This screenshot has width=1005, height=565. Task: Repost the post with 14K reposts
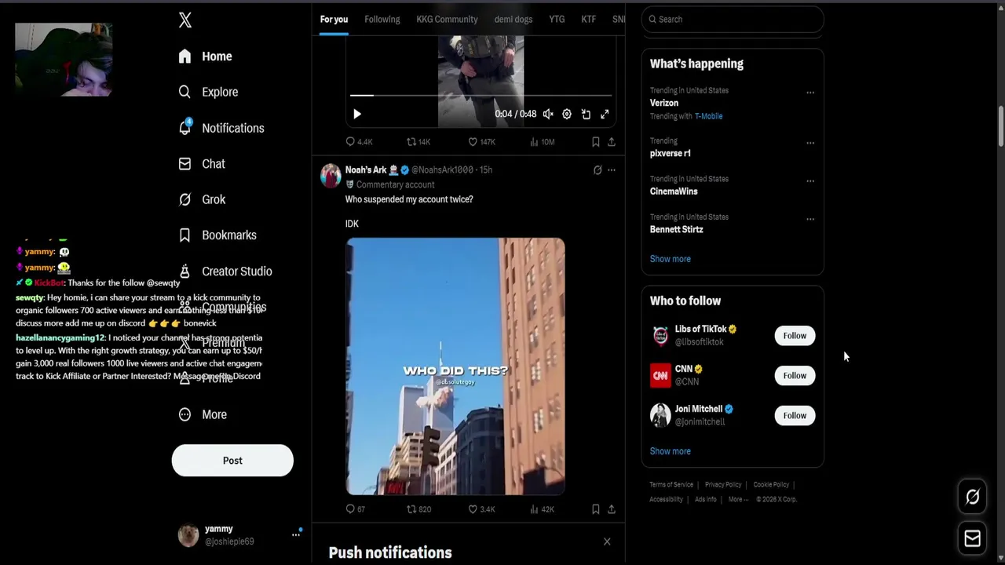click(418, 142)
